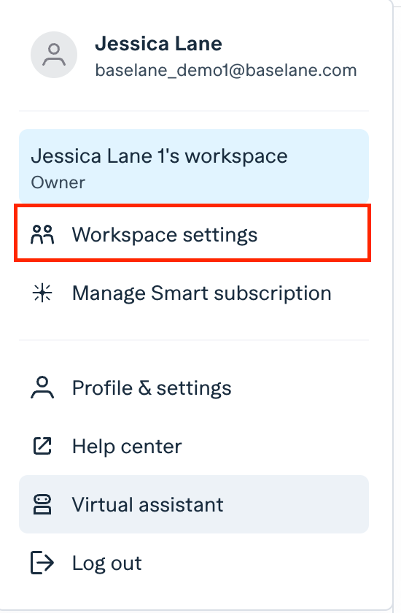The image size is (401, 613).
Task: Click the baselane_demo1@baselane.com email text
Action: pos(226,70)
